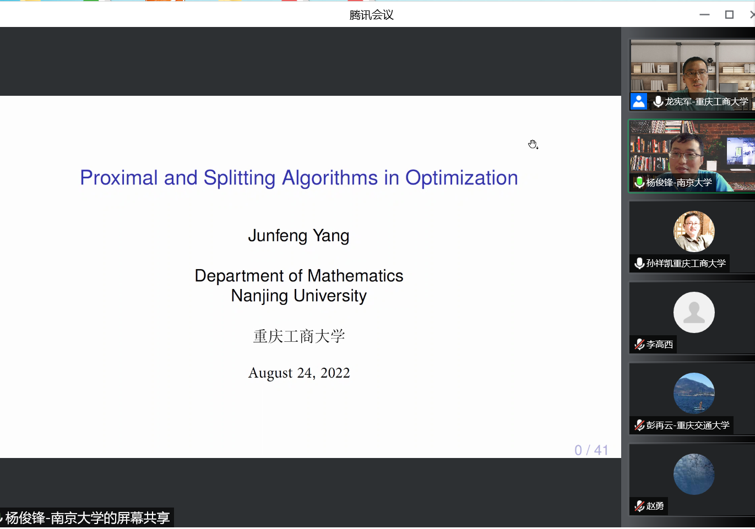Click the 0 / 41 slide page counter
Image resolution: width=755 pixels, height=529 pixels.
[591, 450]
